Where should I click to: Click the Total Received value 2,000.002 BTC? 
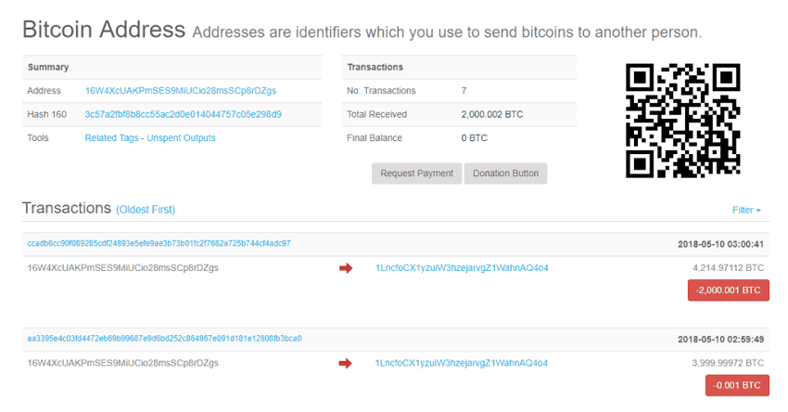pyautogui.click(x=492, y=114)
